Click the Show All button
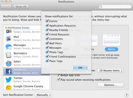Viewport: 133px width, 98px height. (x=21, y=7)
